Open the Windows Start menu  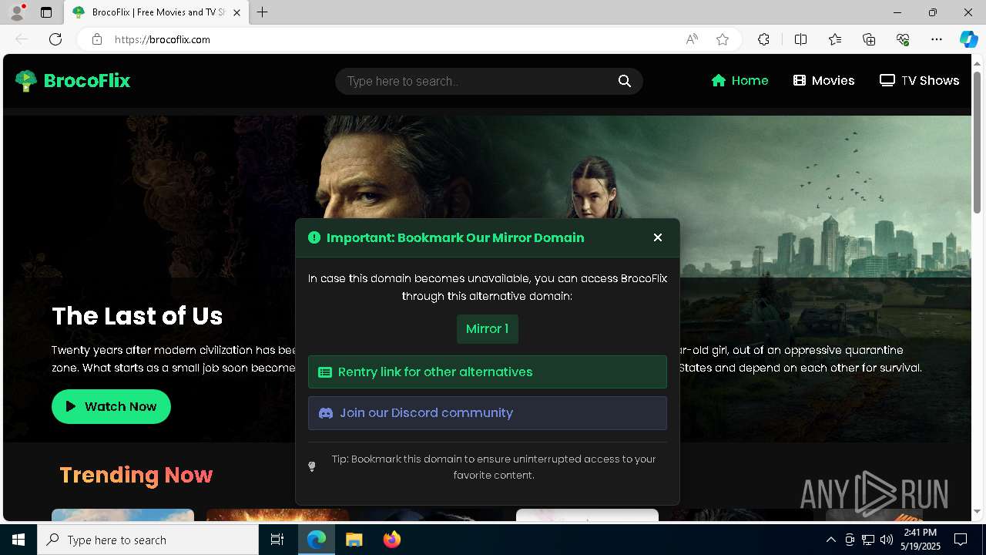(x=18, y=540)
